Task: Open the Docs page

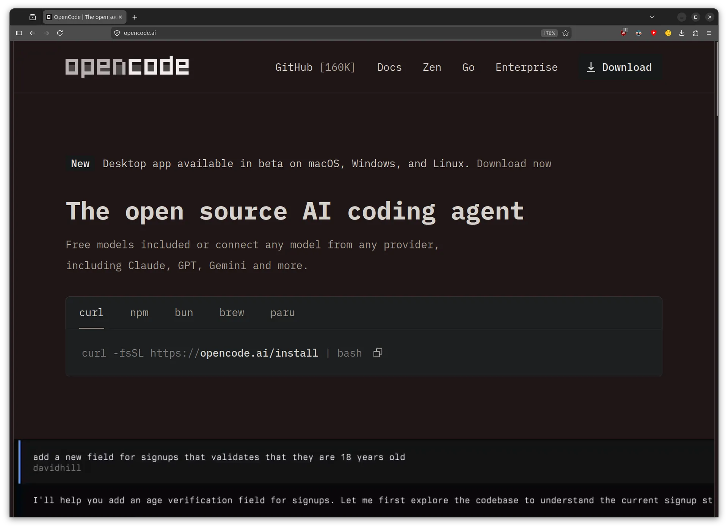Action: 389,67
